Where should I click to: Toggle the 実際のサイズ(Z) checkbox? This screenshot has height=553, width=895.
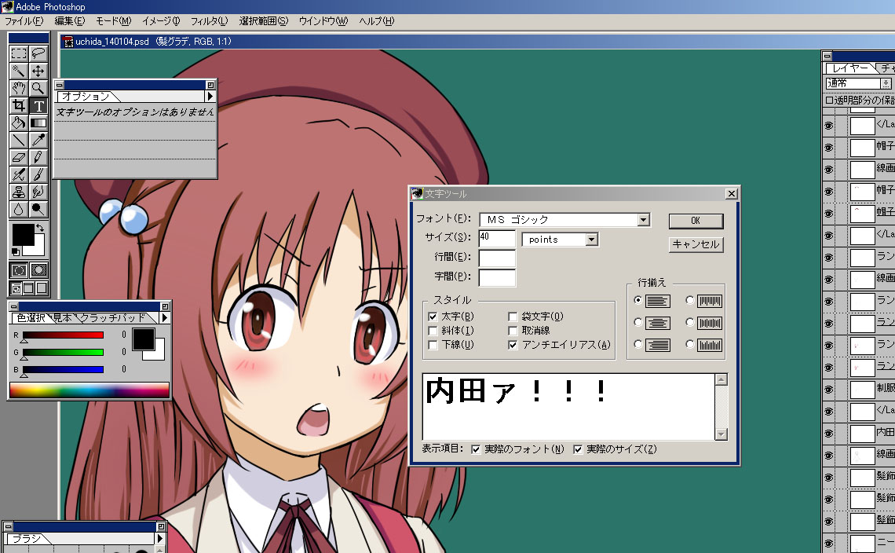(x=578, y=449)
